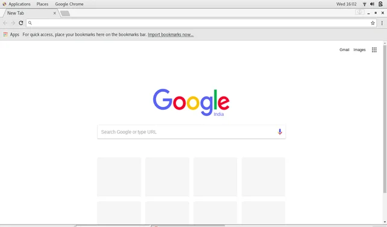Select the first most-visited thumbnail tile
The image size is (387, 227).
(119, 177)
